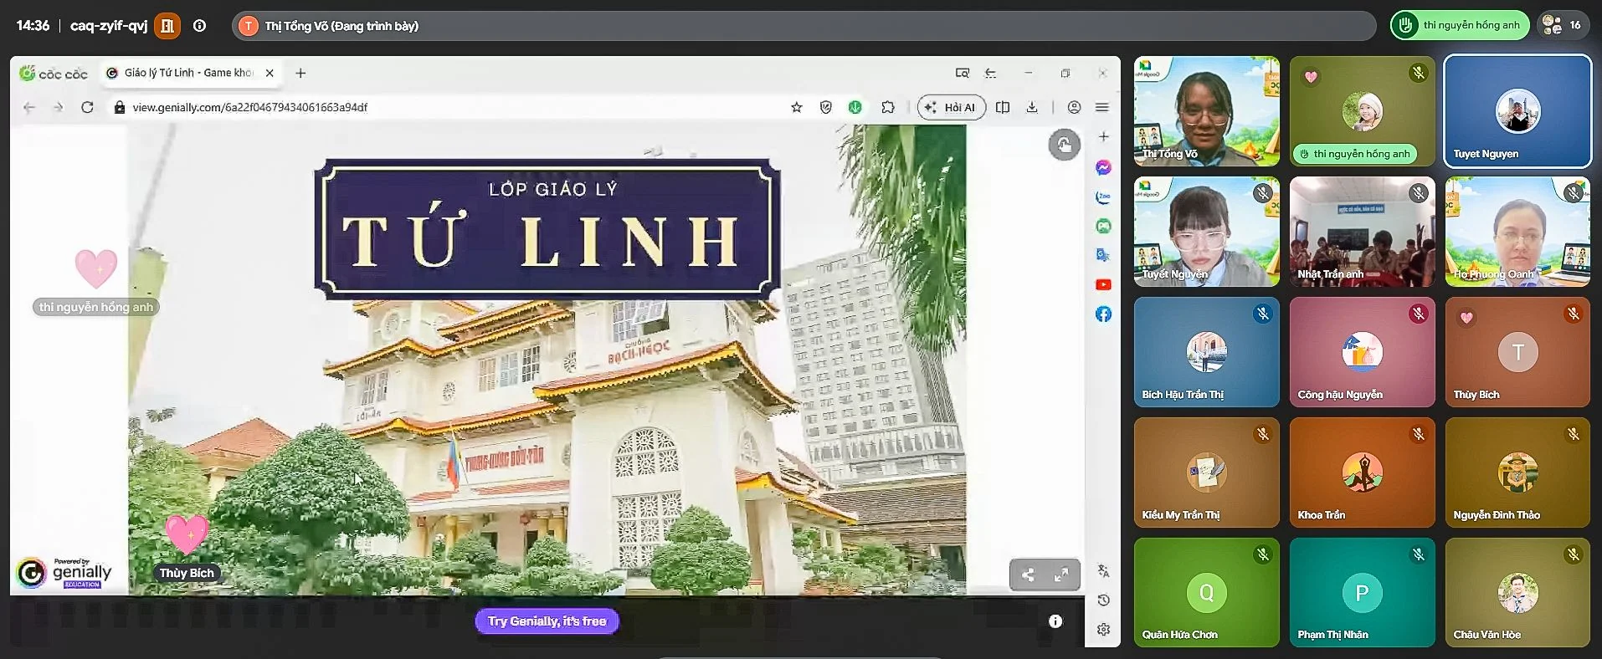The height and width of the screenshot is (659, 1602).
Task: Click the Genially logo in the corner
Action: point(65,573)
